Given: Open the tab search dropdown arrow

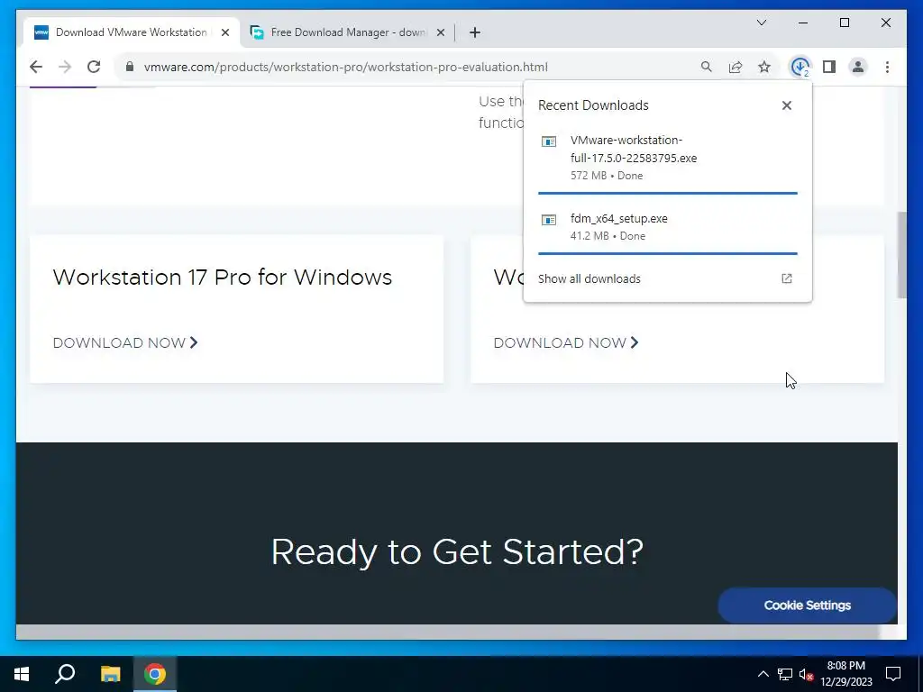Looking at the screenshot, I should (x=761, y=23).
